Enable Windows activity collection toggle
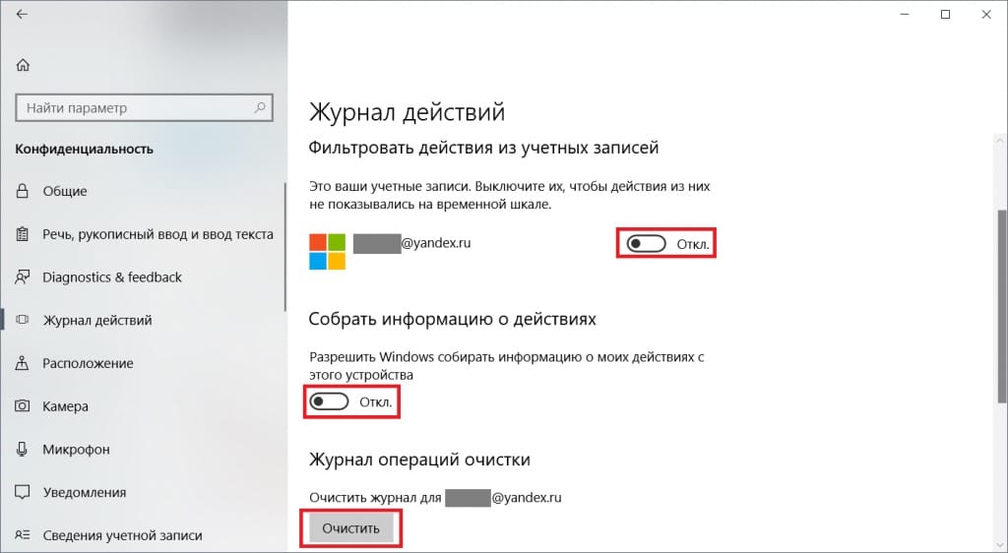1008x553 pixels. 329,402
